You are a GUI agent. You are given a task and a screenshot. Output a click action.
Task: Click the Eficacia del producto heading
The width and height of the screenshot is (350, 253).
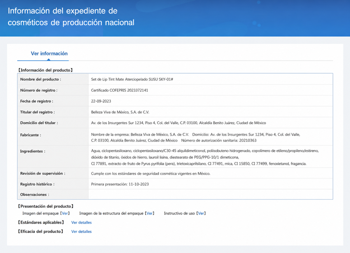click(x=41, y=231)
